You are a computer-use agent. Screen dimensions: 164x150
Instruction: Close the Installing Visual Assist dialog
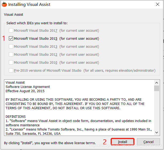[x=158, y=4]
